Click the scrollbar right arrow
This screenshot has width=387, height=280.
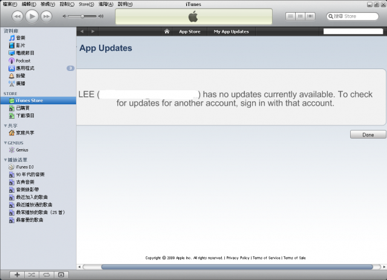click(x=384, y=267)
